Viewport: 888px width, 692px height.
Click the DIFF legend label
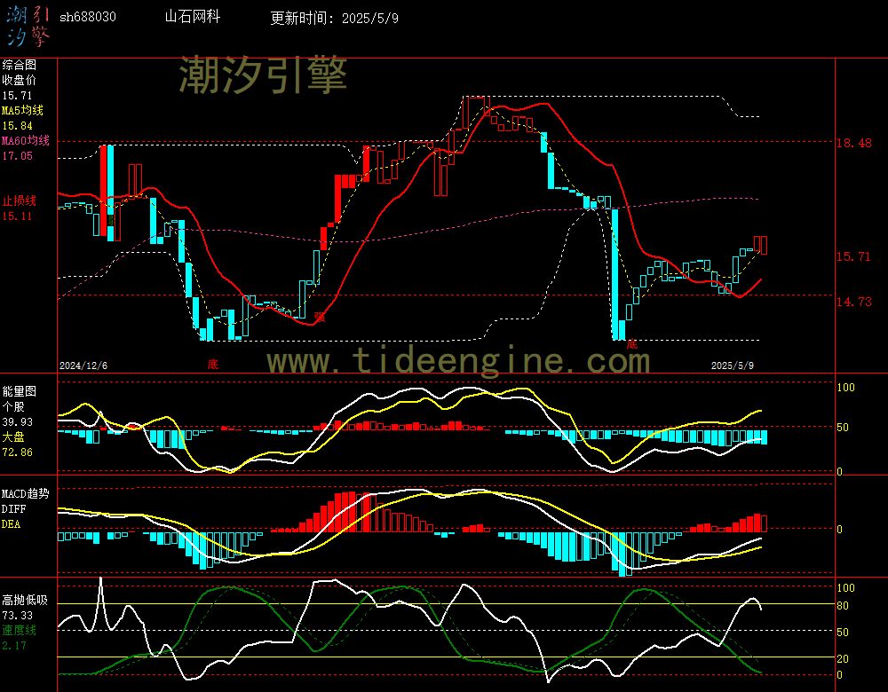(13, 508)
